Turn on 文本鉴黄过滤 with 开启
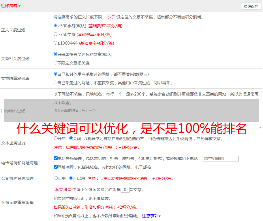This screenshot has height=221, width=263. pyautogui.click(x=56, y=138)
